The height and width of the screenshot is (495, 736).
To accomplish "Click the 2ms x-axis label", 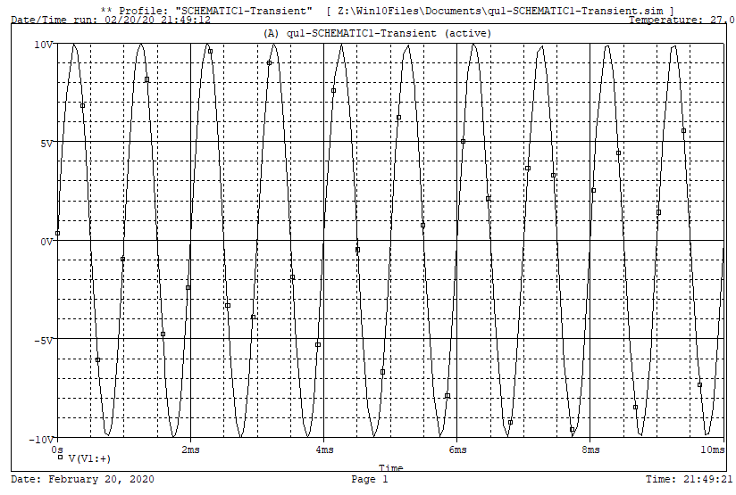I will (x=190, y=450).
